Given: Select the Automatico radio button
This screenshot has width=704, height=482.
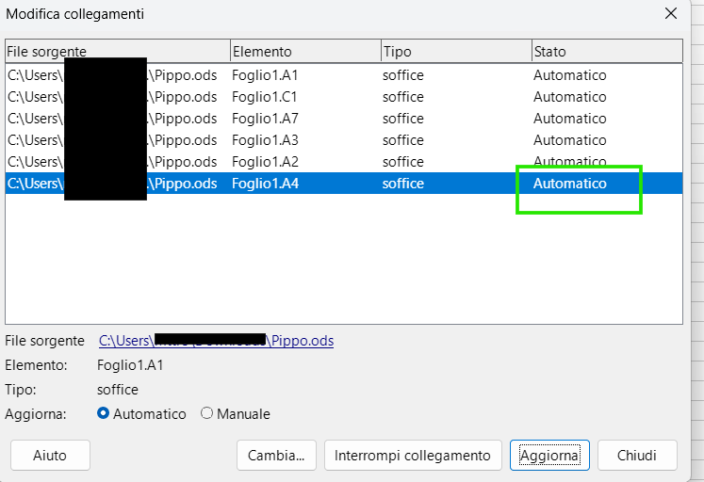Looking at the screenshot, I should coord(104,414).
